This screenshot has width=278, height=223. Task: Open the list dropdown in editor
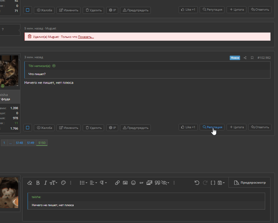(83, 183)
